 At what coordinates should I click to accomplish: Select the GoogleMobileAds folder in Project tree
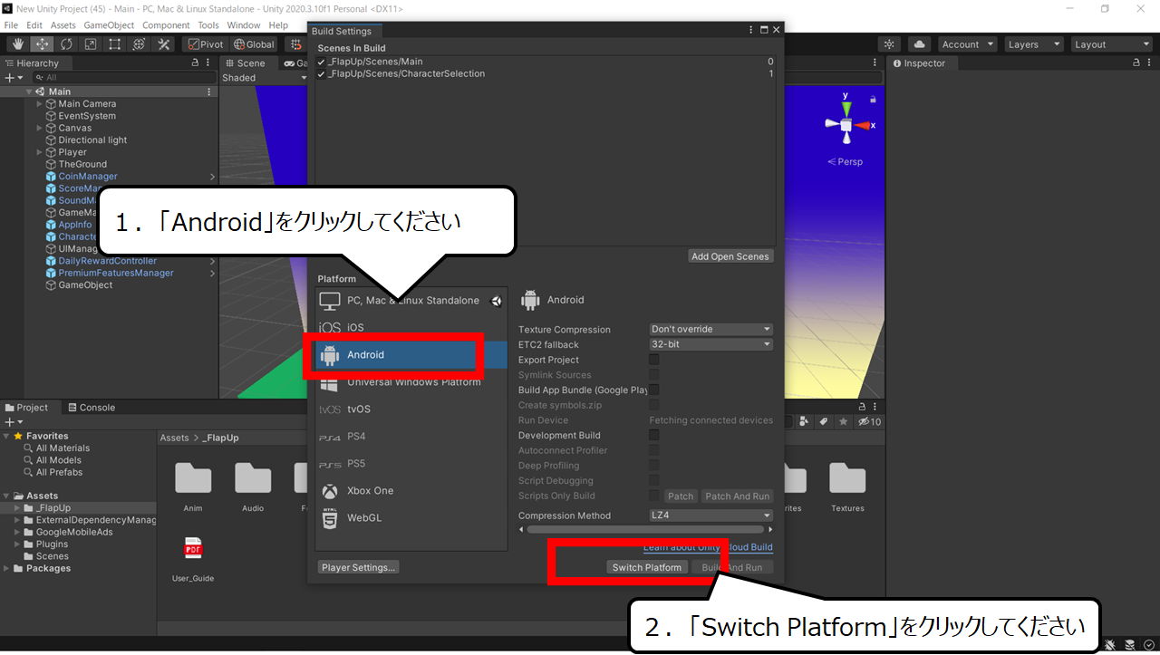click(x=74, y=532)
